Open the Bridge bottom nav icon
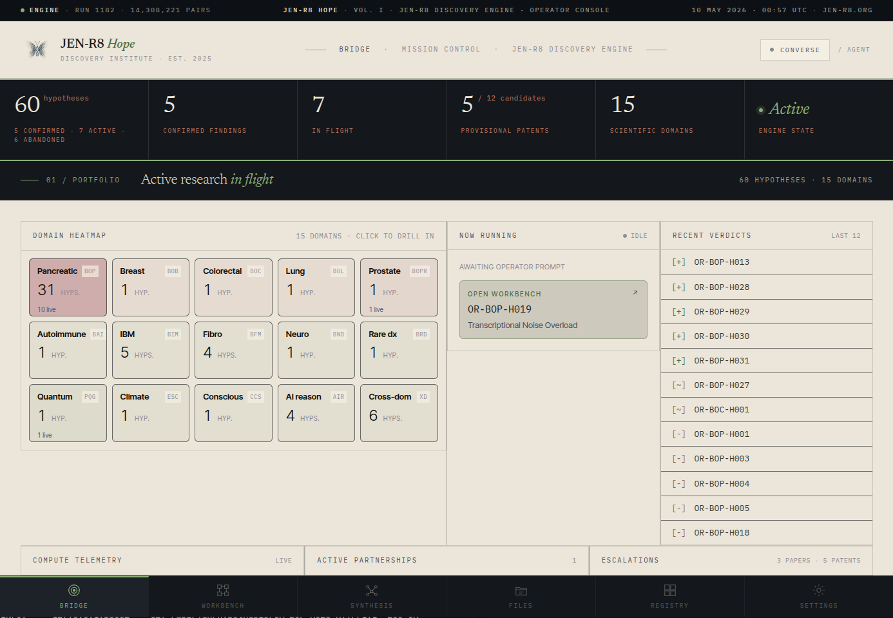Viewport: 893px width, 618px height. 74,590
